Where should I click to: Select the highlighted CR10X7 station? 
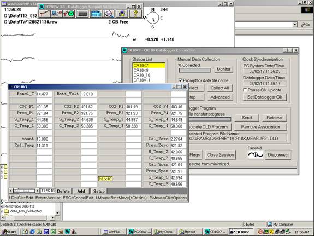click(x=149, y=66)
